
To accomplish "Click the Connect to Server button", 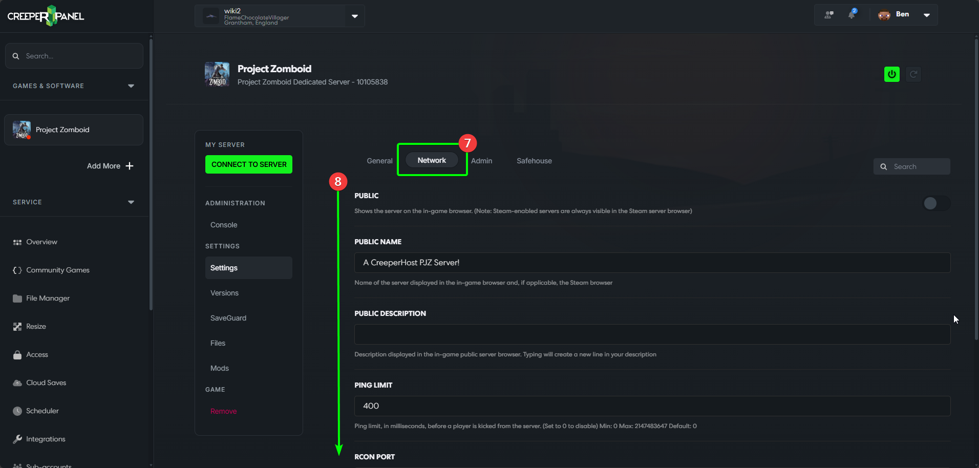I will [x=249, y=164].
